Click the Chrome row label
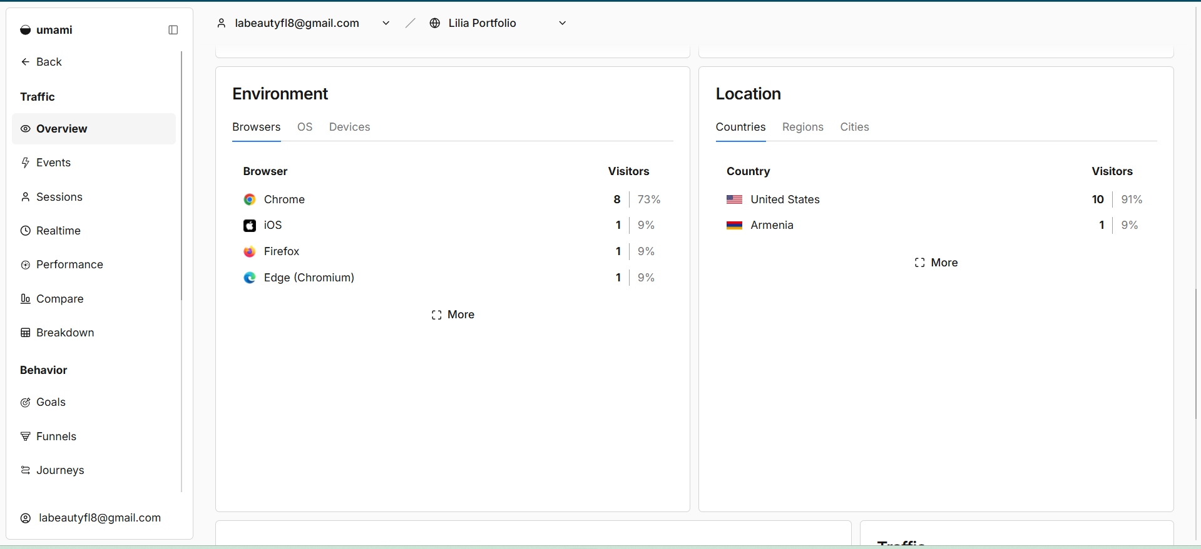Image resolution: width=1201 pixels, height=549 pixels. click(284, 199)
